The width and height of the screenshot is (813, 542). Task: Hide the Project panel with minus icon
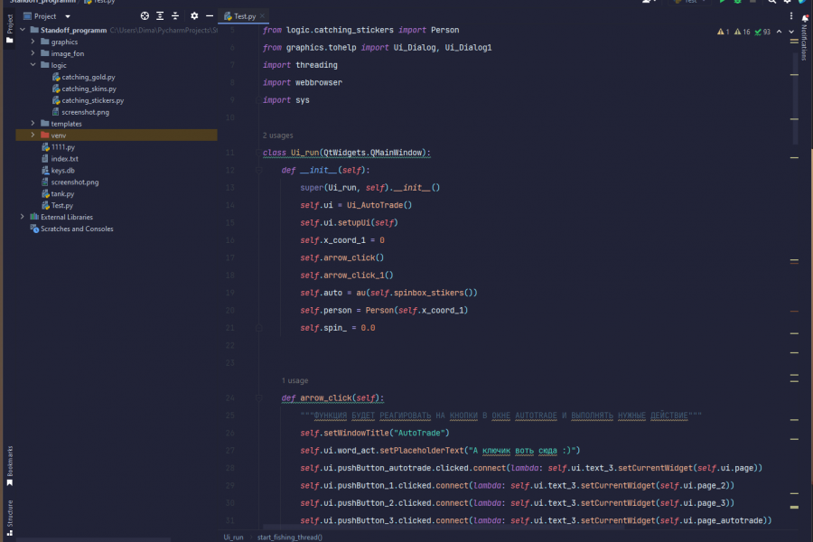(210, 16)
